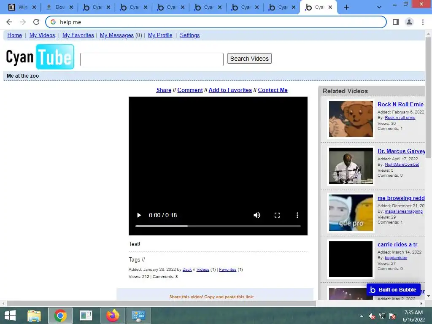Open Rock n roll ernie uploader link
Viewport: 432px width, 324px height.
[x=400, y=118]
